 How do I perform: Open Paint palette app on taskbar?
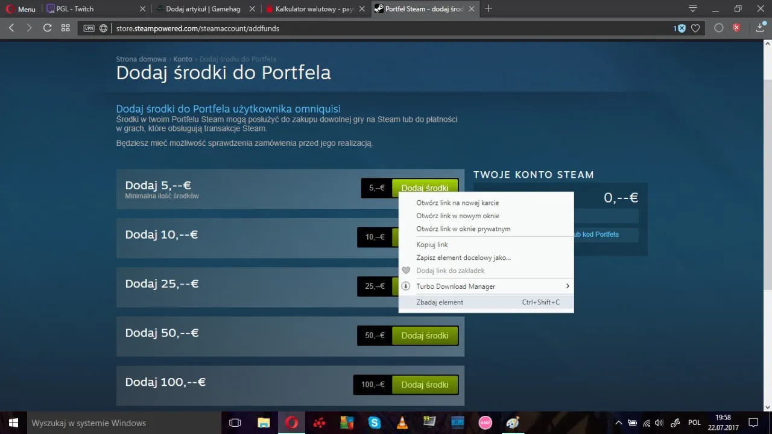513,423
